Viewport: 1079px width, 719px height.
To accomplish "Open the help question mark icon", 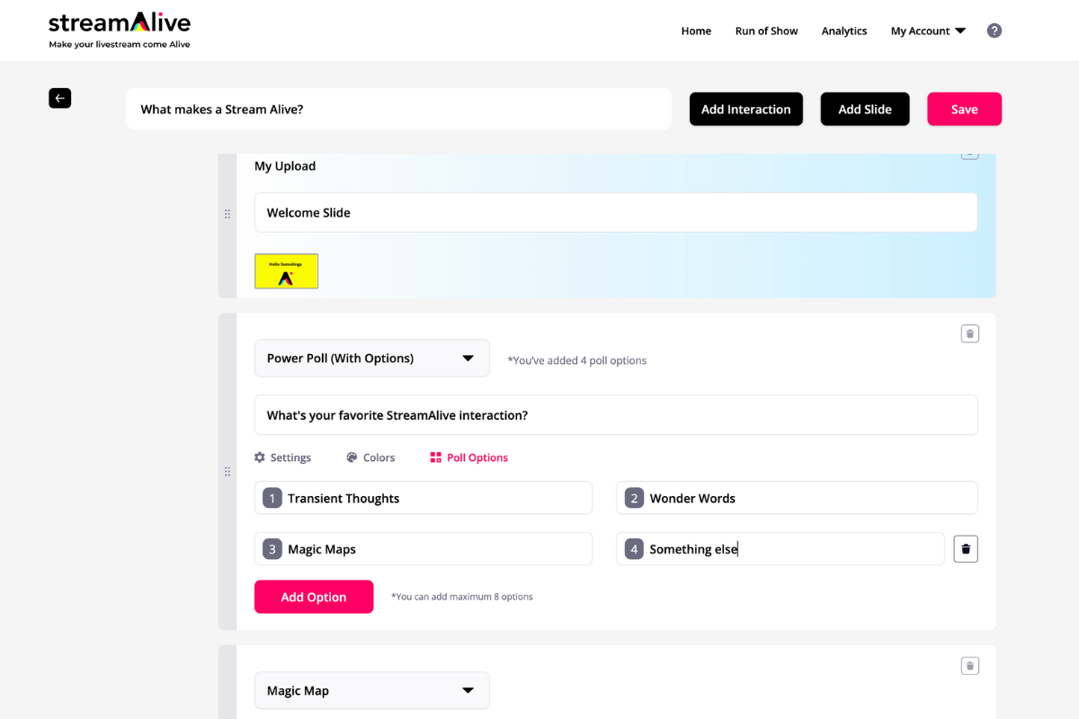I will (994, 31).
